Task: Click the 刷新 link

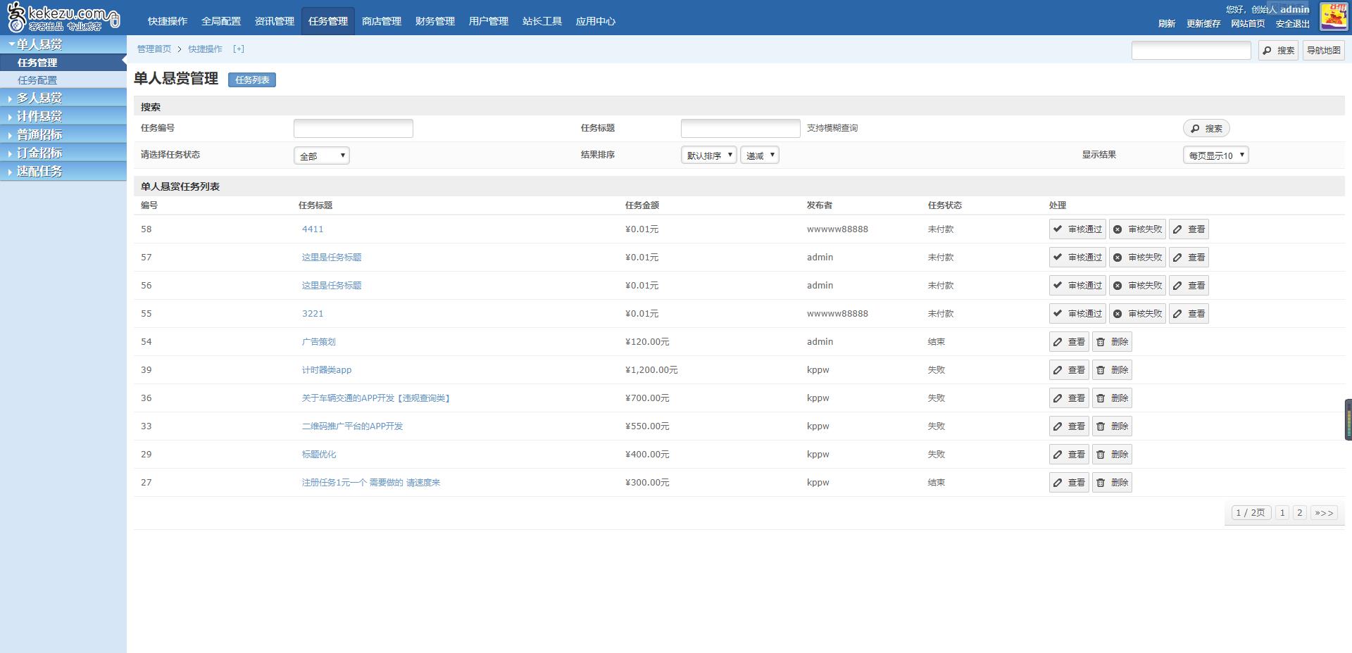Action: pos(1167,23)
